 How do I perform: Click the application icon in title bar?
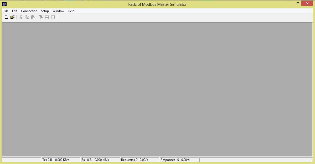4,4
